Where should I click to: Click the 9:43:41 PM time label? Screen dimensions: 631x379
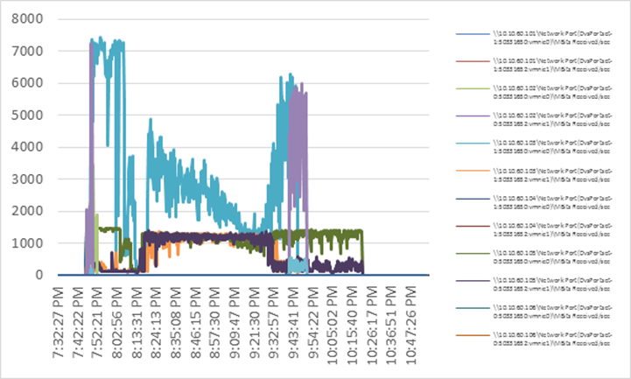point(293,322)
